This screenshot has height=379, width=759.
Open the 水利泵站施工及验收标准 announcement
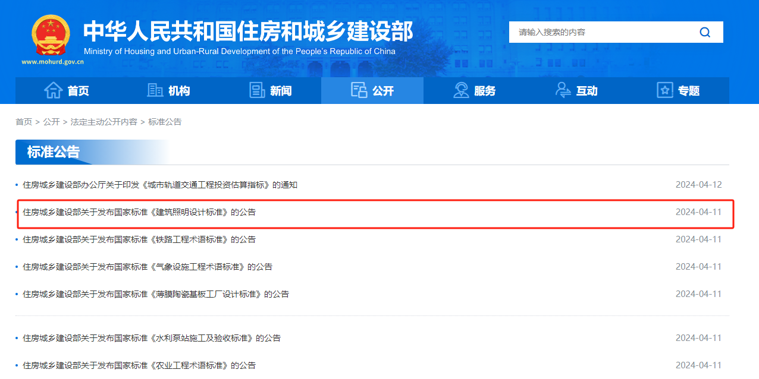click(x=151, y=338)
